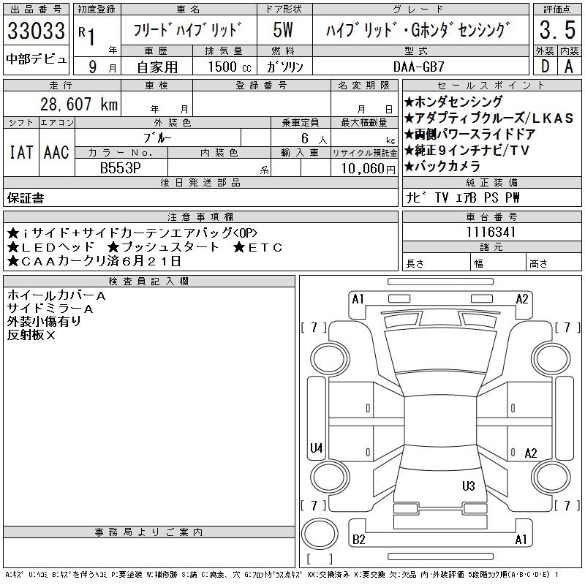Select the genuine equipment line ナビ TV エアB PS PW
The width and height of the screenshot is (585, 585).
tap(463, 197)
